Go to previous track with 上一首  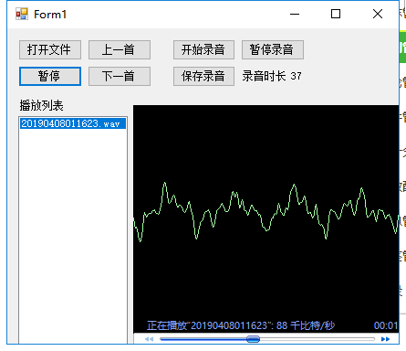click(x=120, y=49)
